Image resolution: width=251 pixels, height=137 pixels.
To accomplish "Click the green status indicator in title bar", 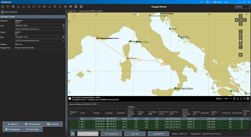I will 231,2.
